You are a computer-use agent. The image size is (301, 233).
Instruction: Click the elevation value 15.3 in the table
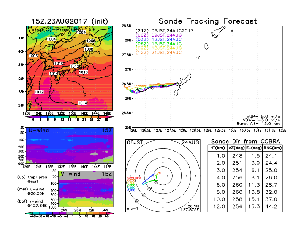254,207
